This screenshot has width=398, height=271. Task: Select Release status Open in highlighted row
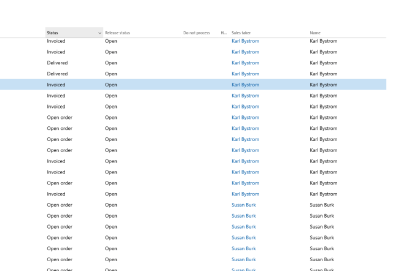point(111,85)
